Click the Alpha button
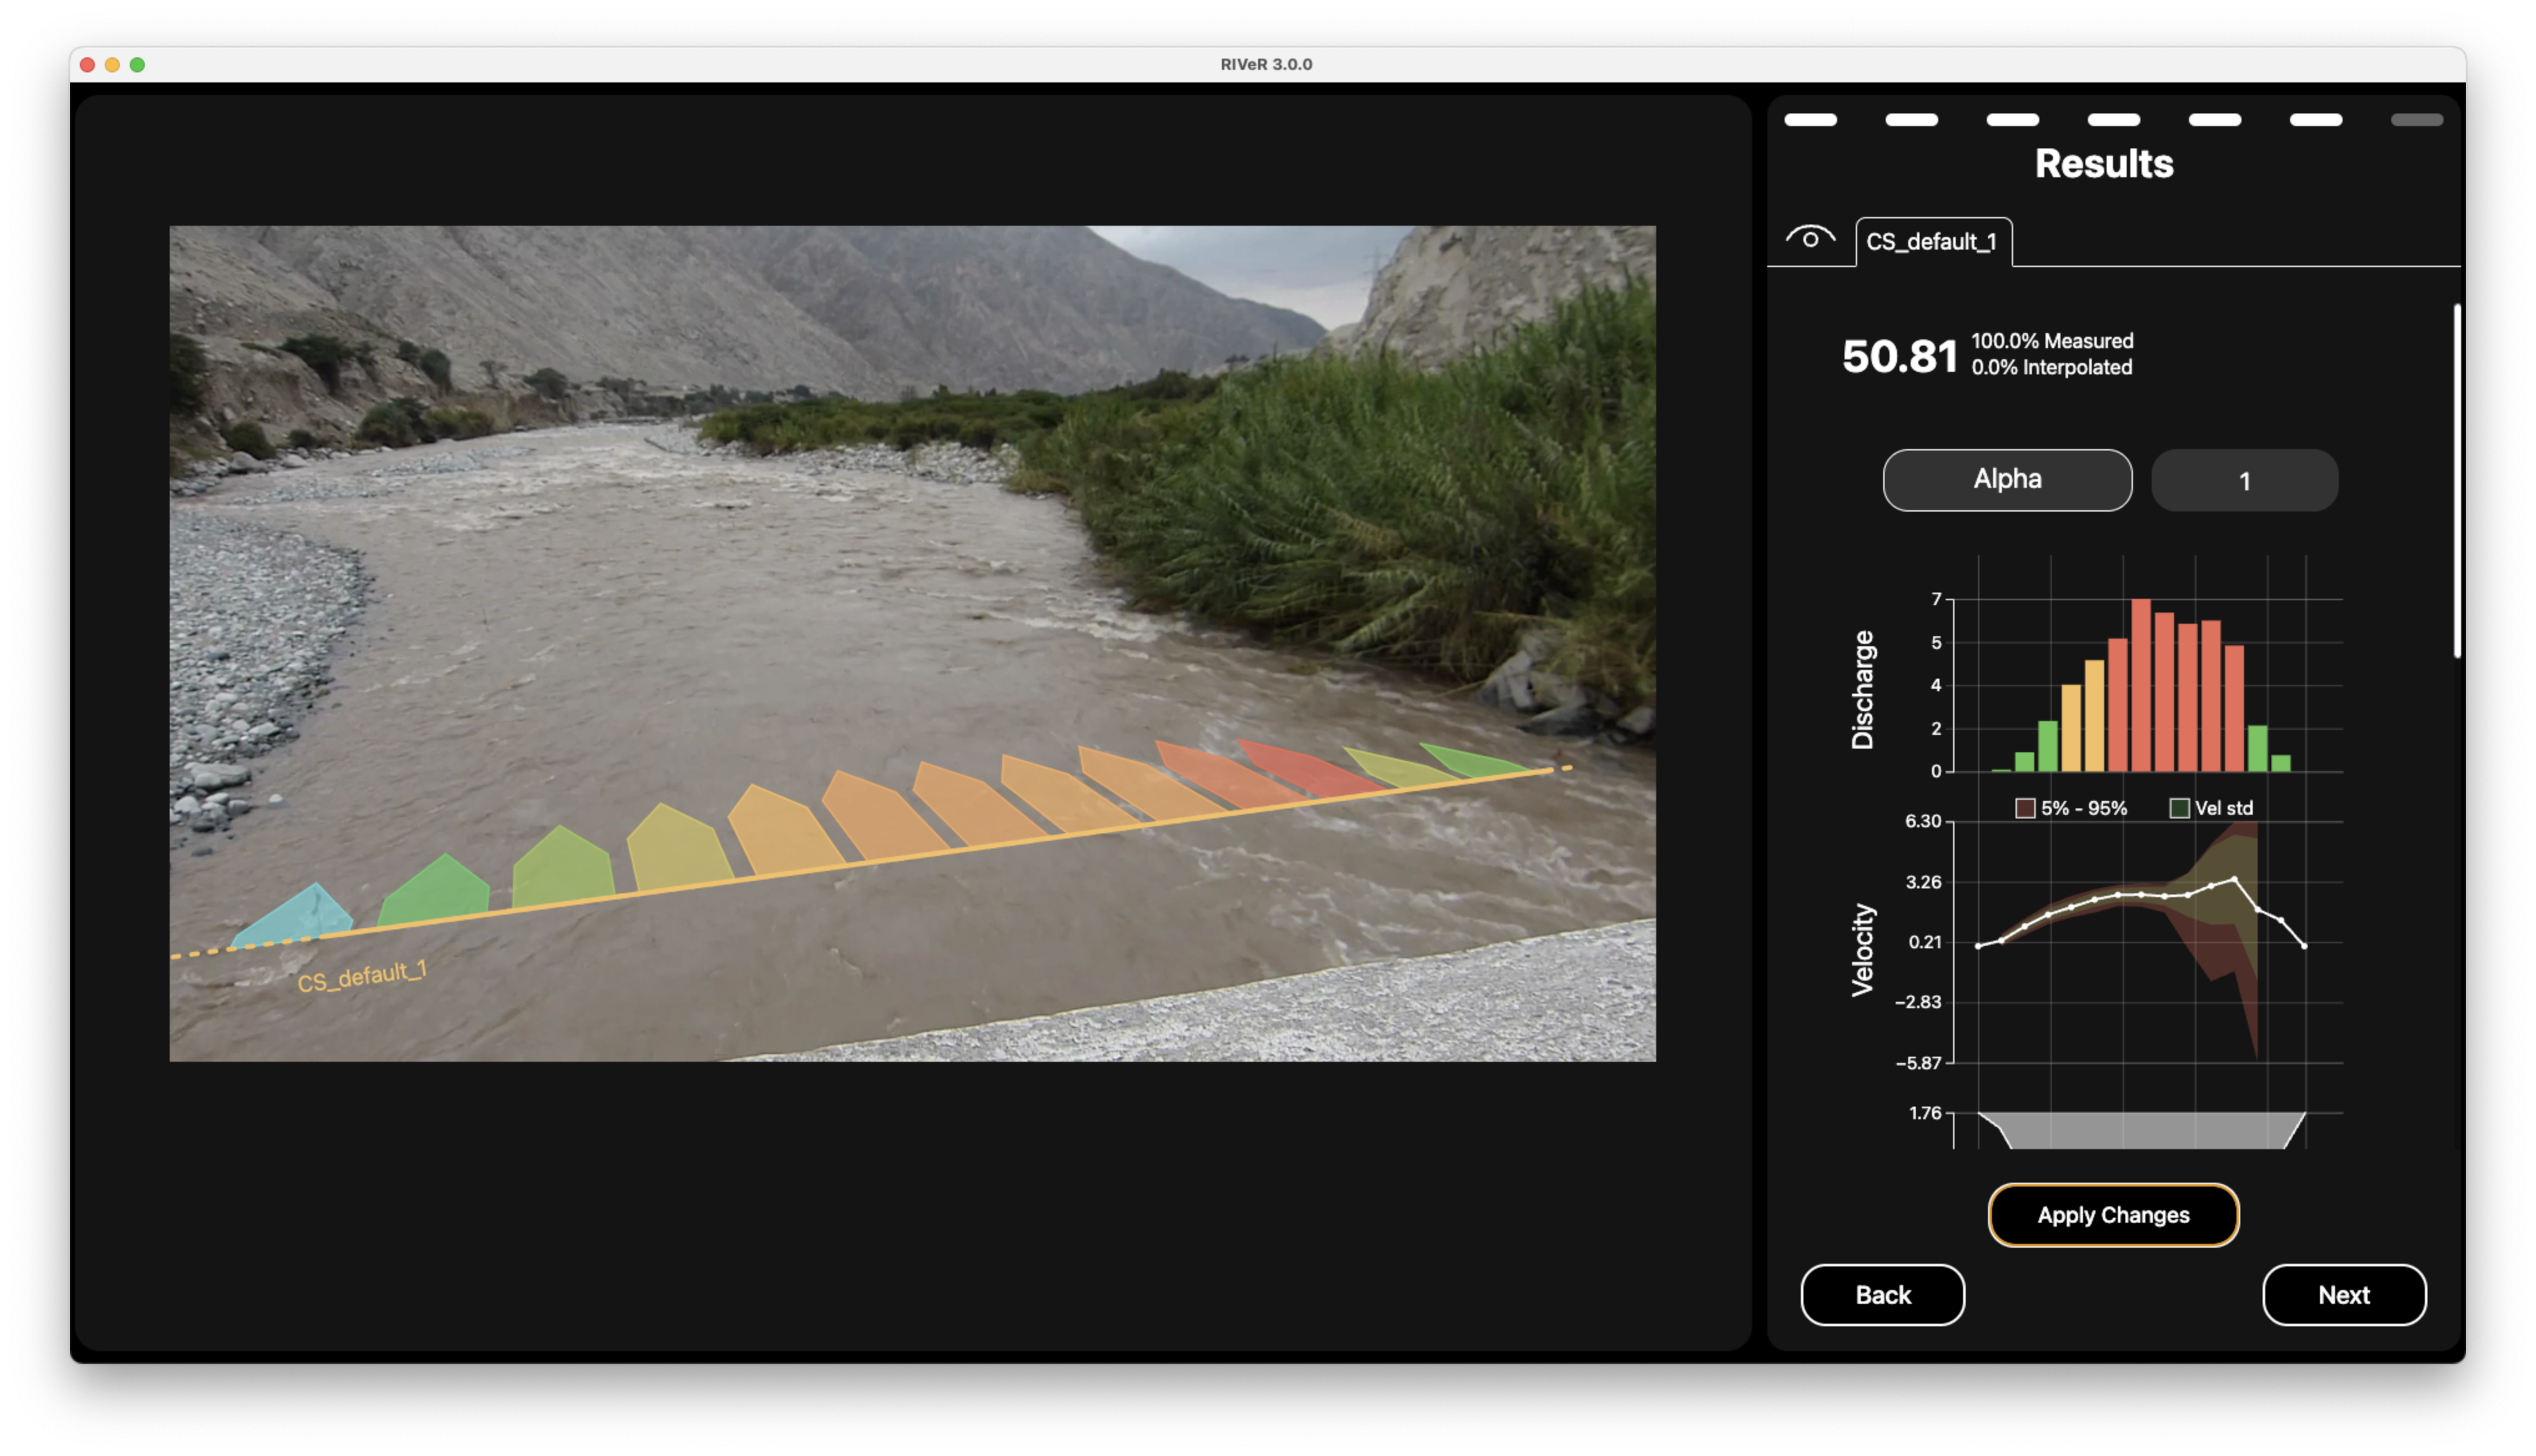The image size is (2536, 1456). pyautogui.click(x=2006, y=479)
